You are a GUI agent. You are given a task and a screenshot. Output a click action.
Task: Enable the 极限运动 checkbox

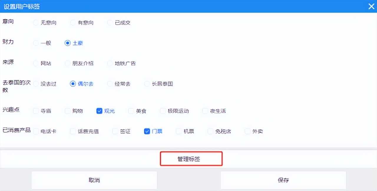(x=163, y=111)
